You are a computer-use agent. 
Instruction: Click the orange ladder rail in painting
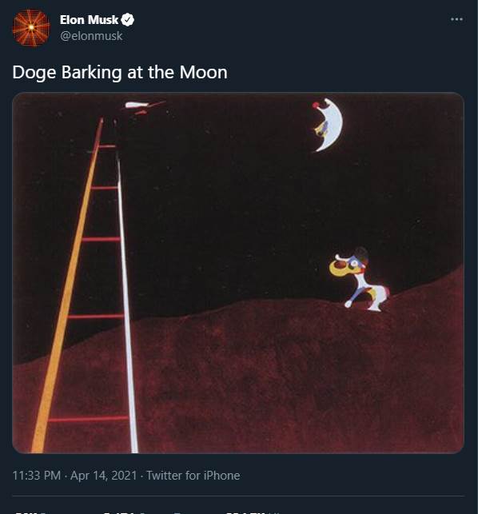(67, 285)
